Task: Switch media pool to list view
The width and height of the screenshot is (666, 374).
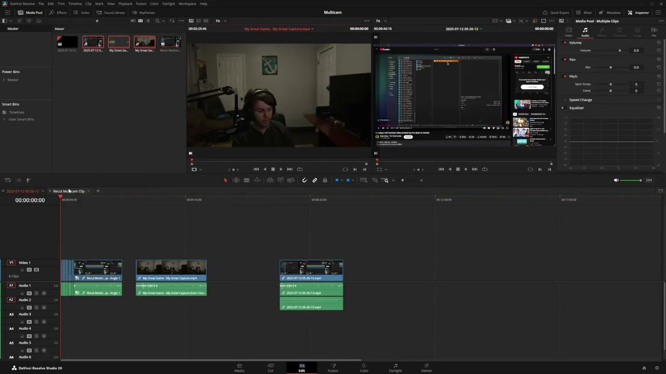Action: [x=148, y=21]
